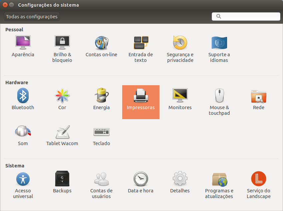Viewport: 283px width, 211px height.
Task: Open the Monitores display settings
Action: (x=180, y=96)
